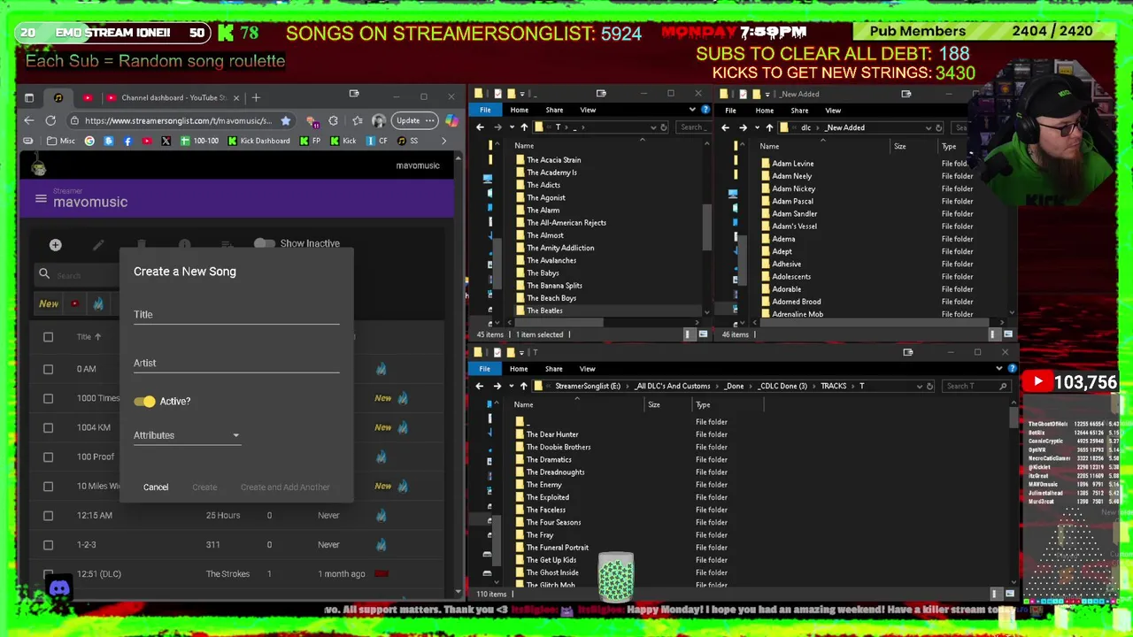Open the Google bookmark icon
This screenshot has width=1133, height=637.
89,141
